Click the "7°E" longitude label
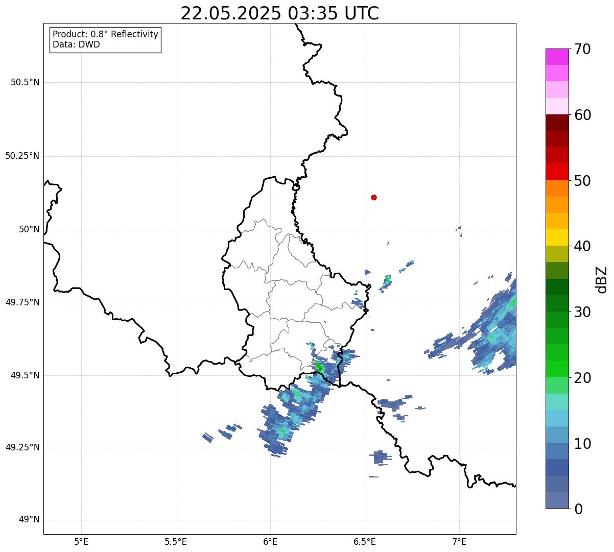 point(459,541)
